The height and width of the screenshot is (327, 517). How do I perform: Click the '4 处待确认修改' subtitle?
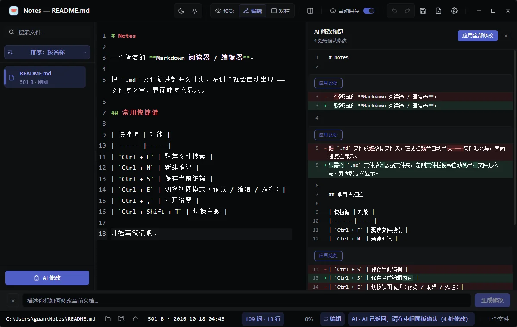pos(330,40)
